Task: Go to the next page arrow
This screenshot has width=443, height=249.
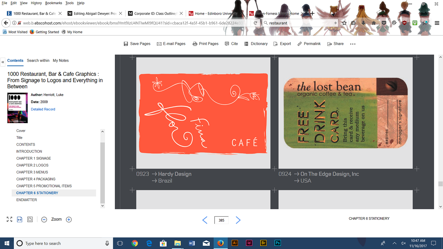Action: (238, 220)
